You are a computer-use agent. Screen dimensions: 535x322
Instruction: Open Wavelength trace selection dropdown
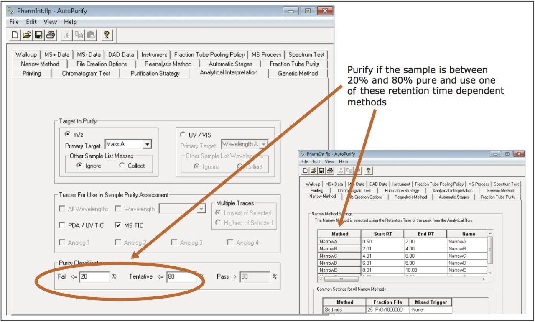coord(202,209)
